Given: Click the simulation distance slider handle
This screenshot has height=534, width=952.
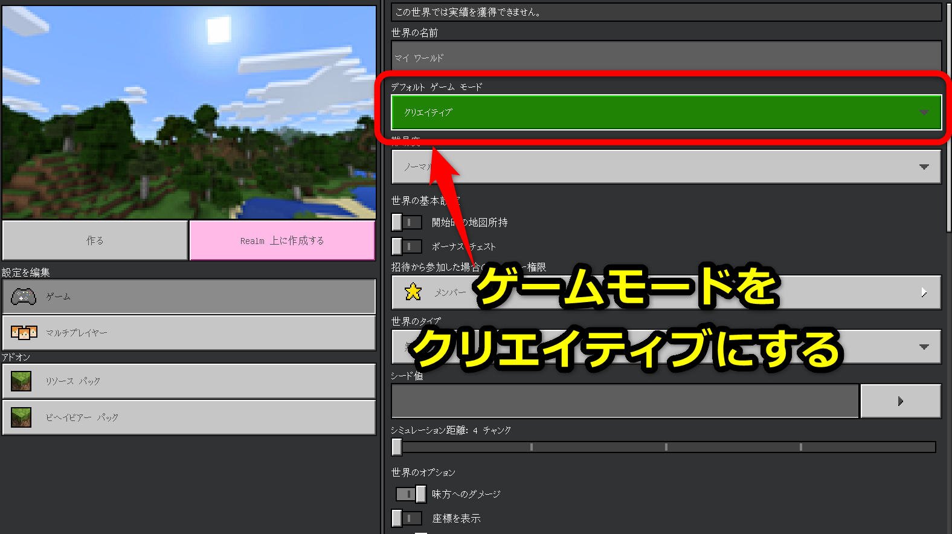Looking at the screenshot, I should 397,447.
